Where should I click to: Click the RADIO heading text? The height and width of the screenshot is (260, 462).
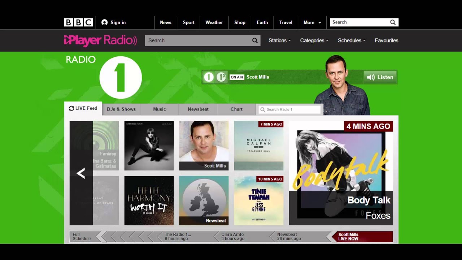point(80,60)
